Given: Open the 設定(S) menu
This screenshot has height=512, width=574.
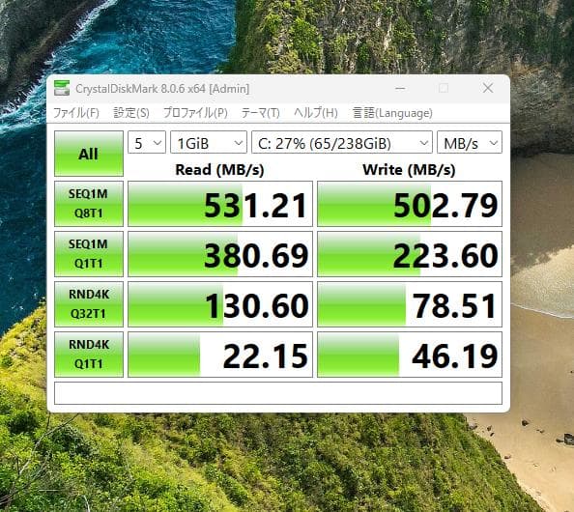Looking at the screenshot, I should click(131, 113).
